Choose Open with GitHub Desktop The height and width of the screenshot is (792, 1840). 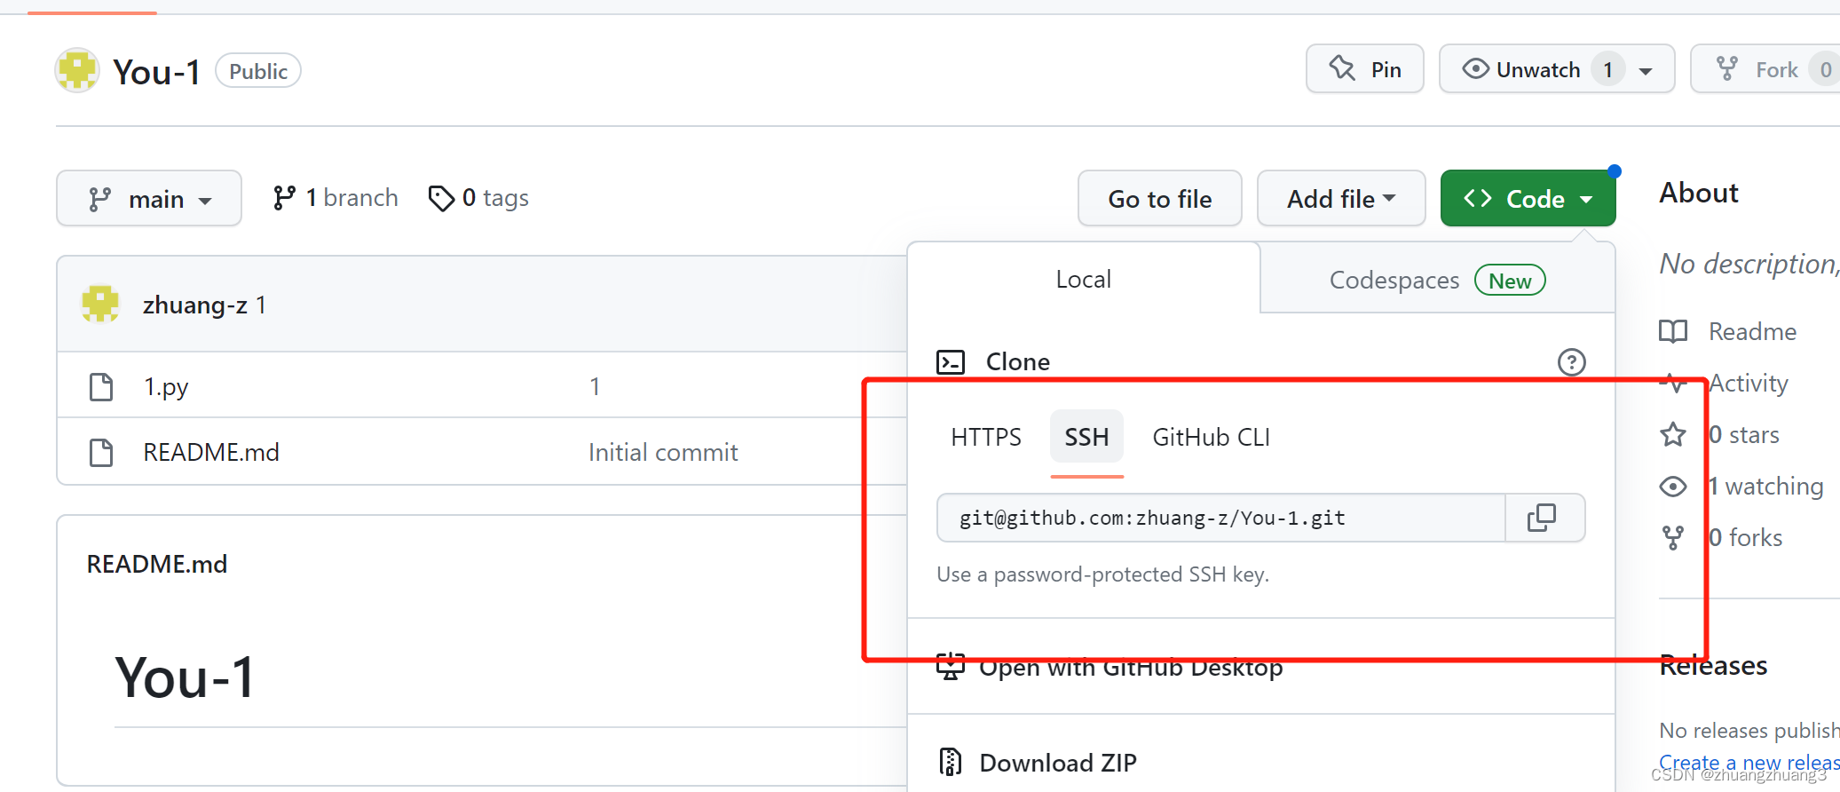point(1131,667)
